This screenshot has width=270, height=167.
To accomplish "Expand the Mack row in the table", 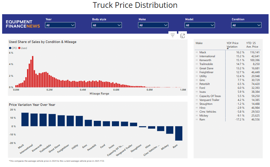I will click(x=197, y=52).
